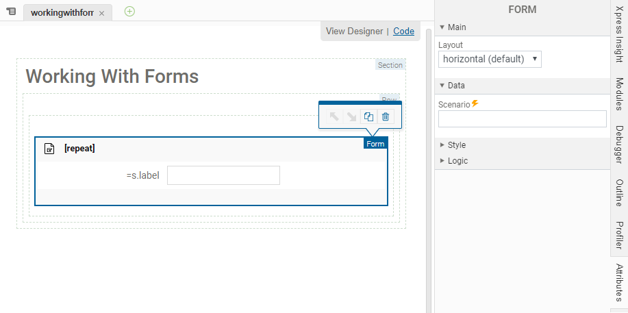Open the Layout dropdown
This screenshot has height=313, width=628.
pos(490,59)
